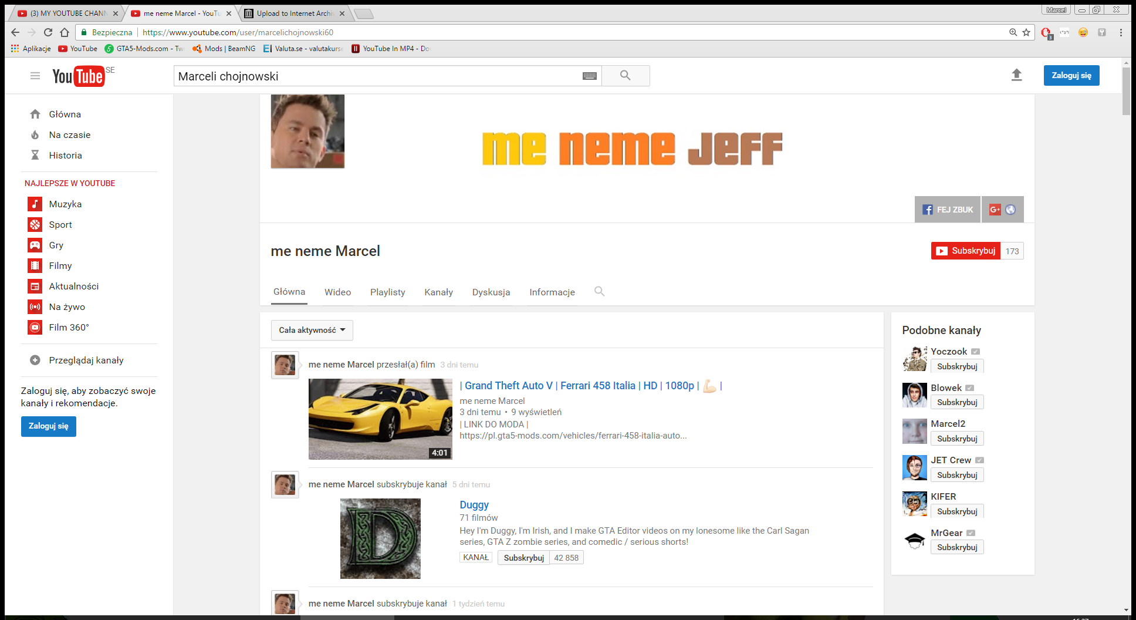Switch to the MY YOUTUBE CHANNEL browser tab

pyautogui.click(x=67, y=14)
